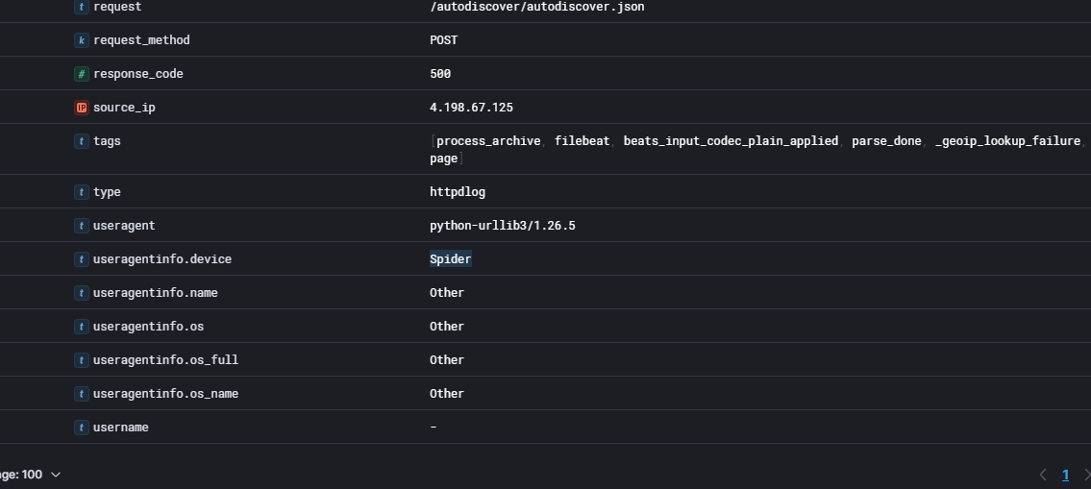Screen dimensions: 1091x489
Task: Click the text type icon beside request
Action: pyautogui.click(x=82, y=7)
